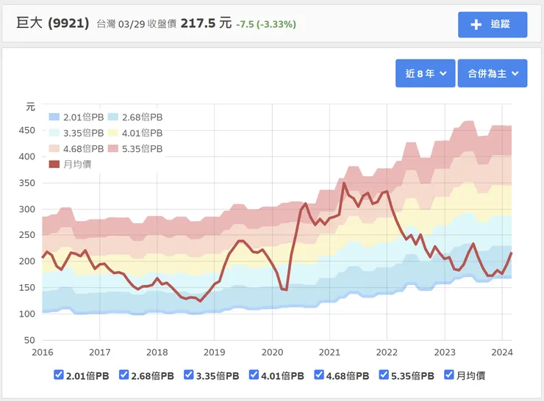Uncheck the 4.01倍PB series checkbox

(x=254, y=375)
